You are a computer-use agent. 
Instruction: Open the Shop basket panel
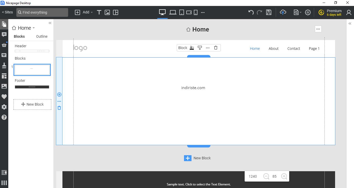pyautogui.click(x=4, y=45)
